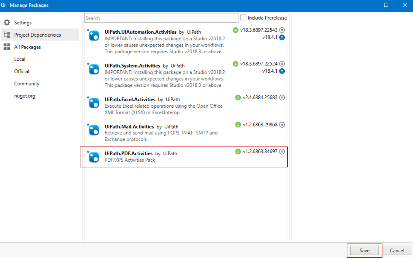Image resolution: width=413 pixels, height=258 pixels.
Task: Select the UiPath.PDF.Activities package name
Action: click(x=129, y=154)
